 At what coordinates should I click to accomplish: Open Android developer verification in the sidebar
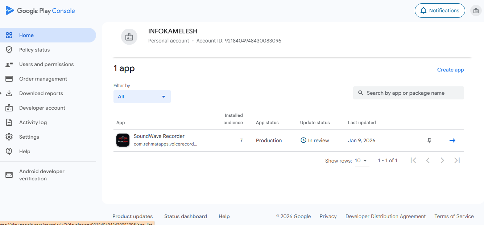pos(48,175)
